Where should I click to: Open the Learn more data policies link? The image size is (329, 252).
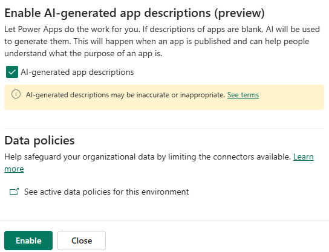[x=304, y=157]
